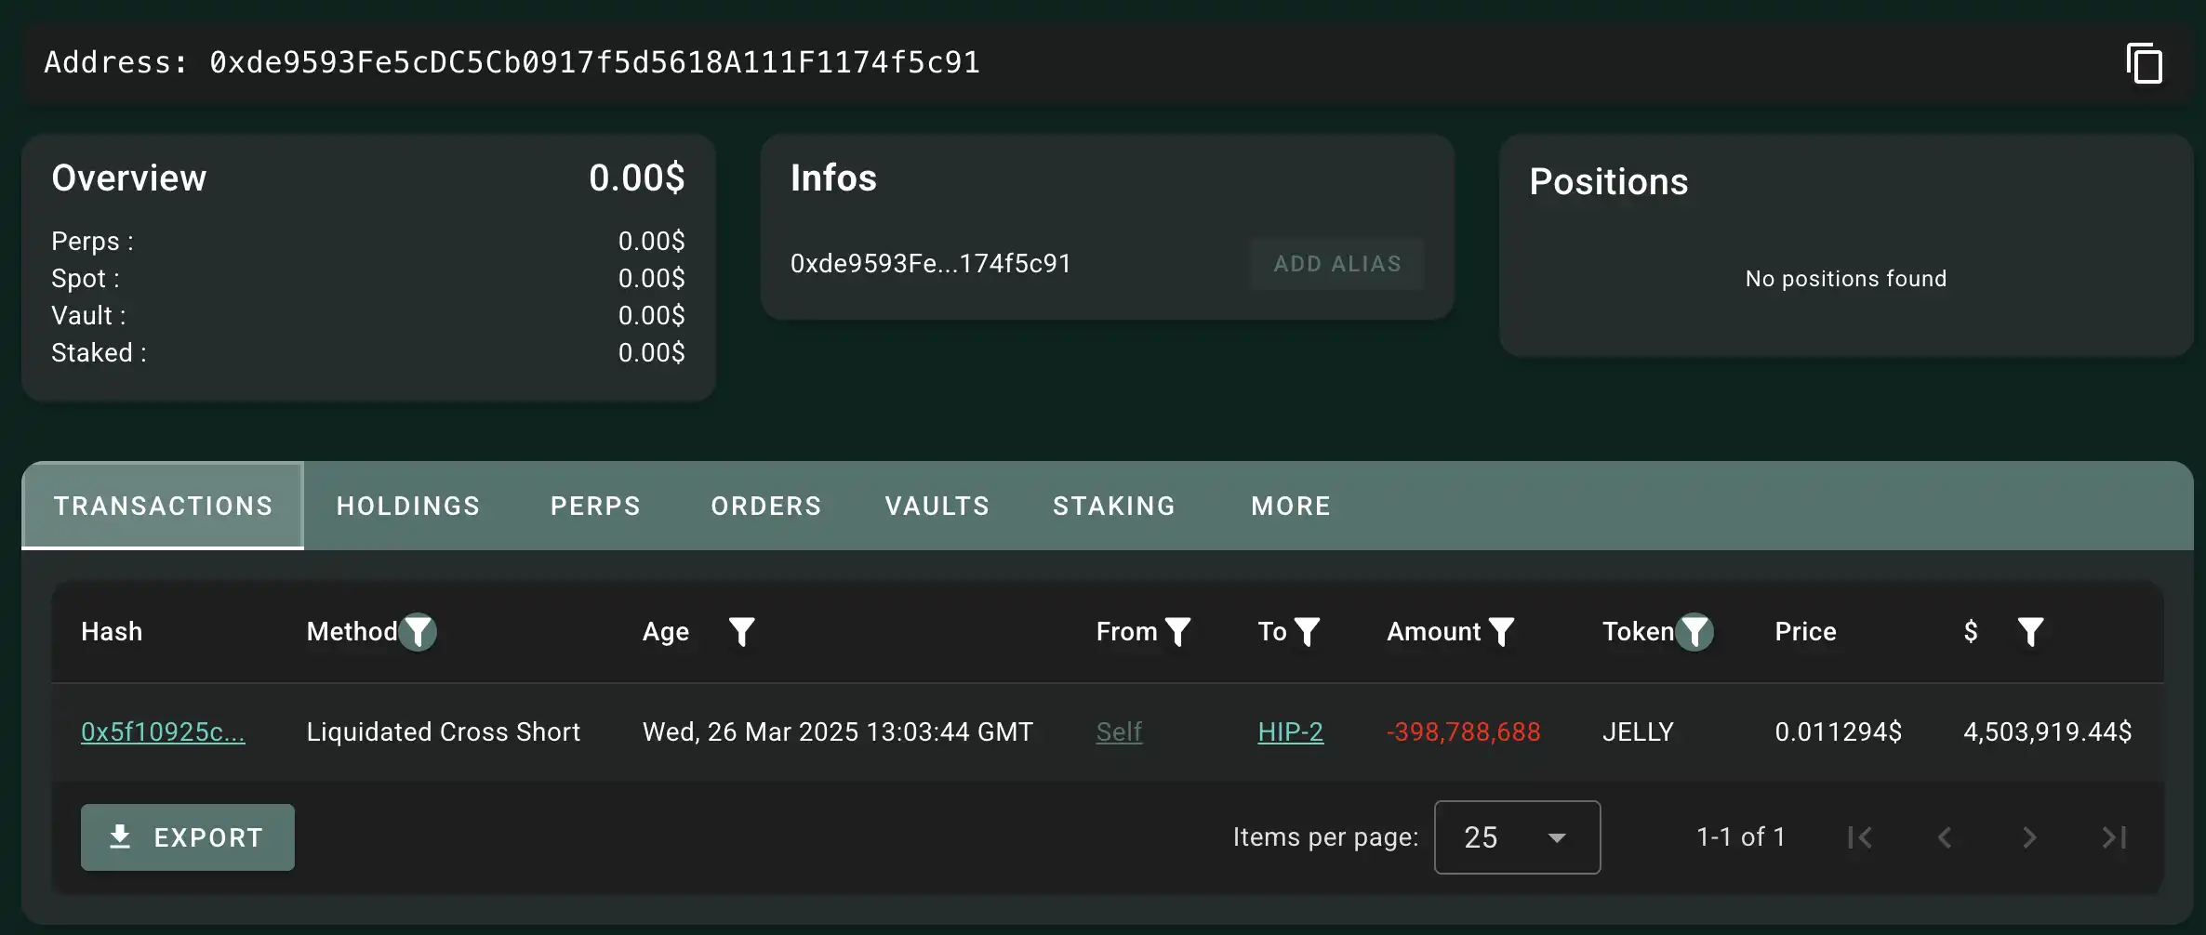Open the Method column filter
This screenshot has width=2206, height=935.
[x=419, y=632]
